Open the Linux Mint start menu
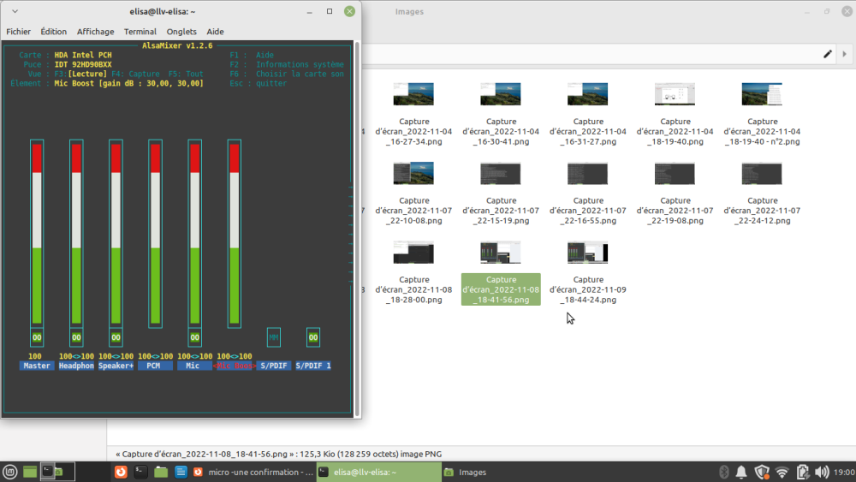Viewport: 856px width, 482px height. point(9,472)
